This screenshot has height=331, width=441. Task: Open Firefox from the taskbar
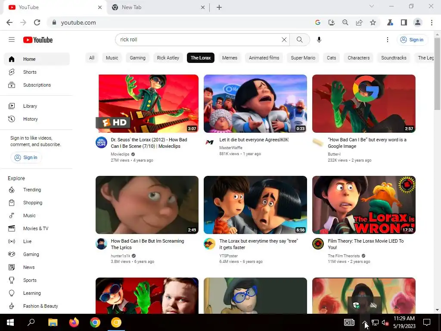tap(74, 322)
